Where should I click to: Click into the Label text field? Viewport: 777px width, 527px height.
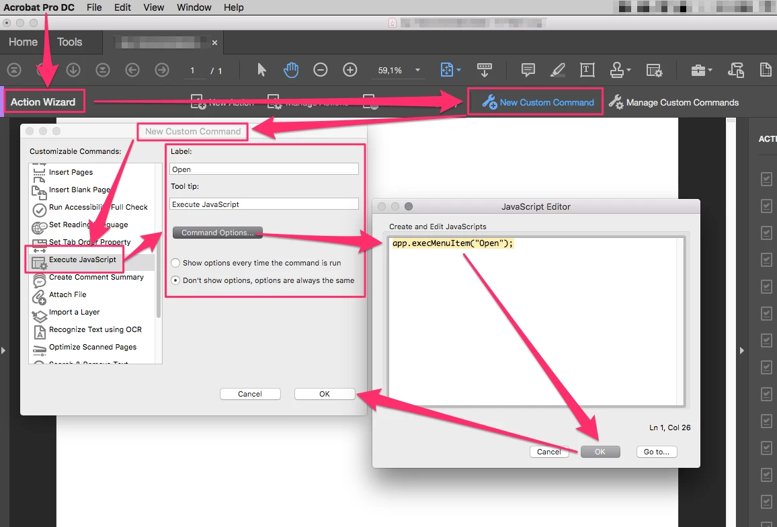coord(264,169)
